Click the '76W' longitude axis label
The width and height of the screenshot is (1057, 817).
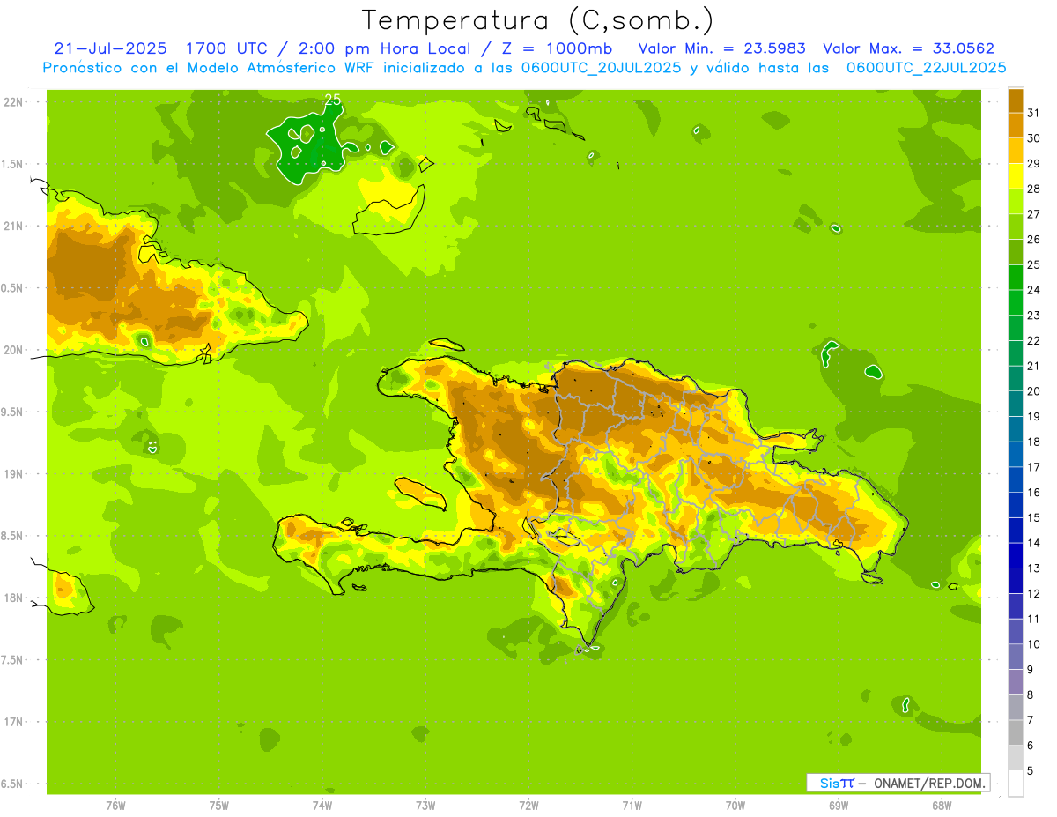point(115,805)
